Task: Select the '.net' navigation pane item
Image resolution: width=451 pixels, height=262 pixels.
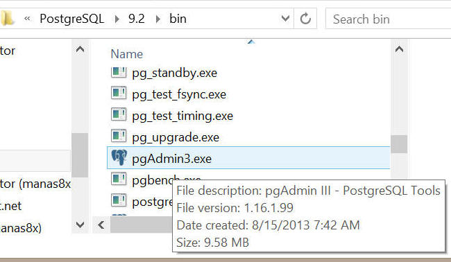Action: 10,206
